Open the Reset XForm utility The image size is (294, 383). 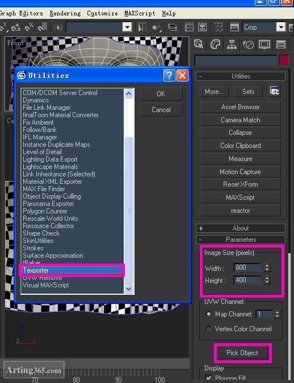pyautogui.click(x=241, y=184)
